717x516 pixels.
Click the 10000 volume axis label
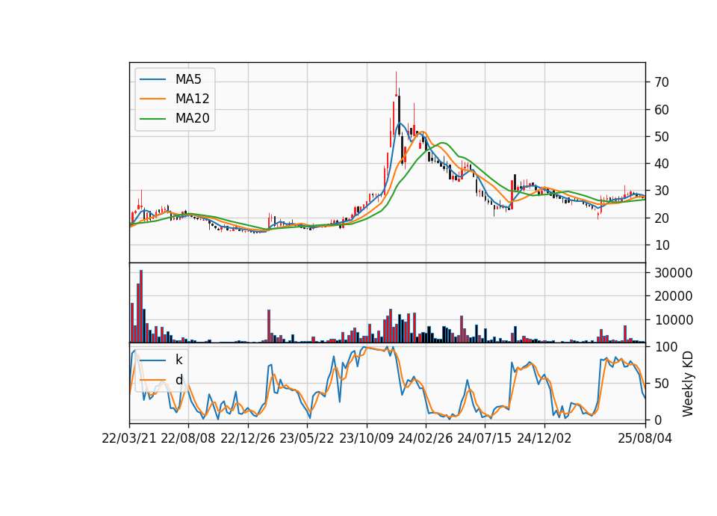click(x=674, y=320)
